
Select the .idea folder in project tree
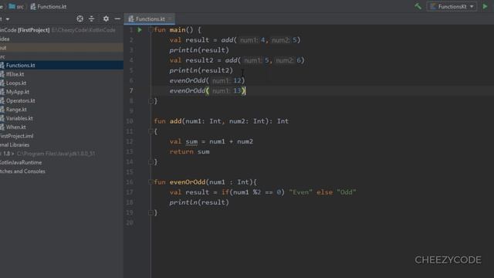(5, 39)
